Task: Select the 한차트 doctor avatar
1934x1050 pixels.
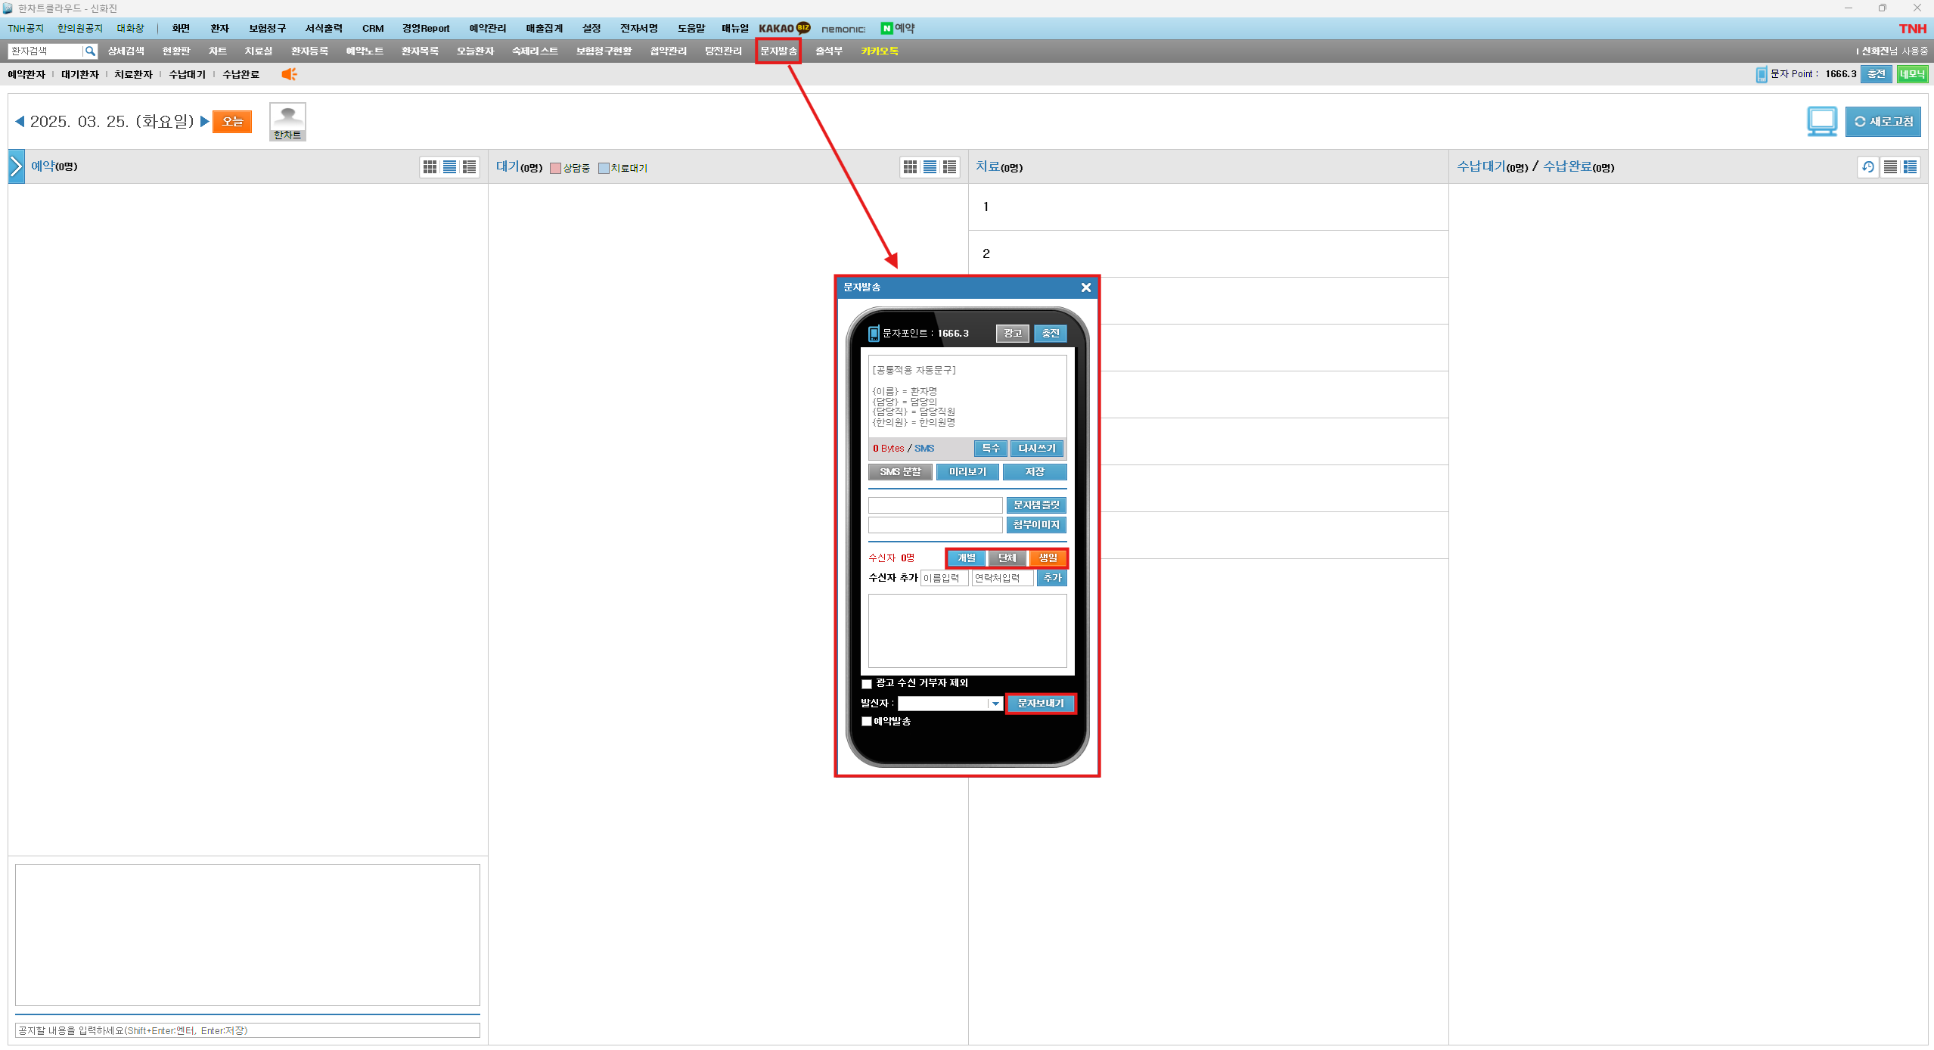Action: (287, 122)
